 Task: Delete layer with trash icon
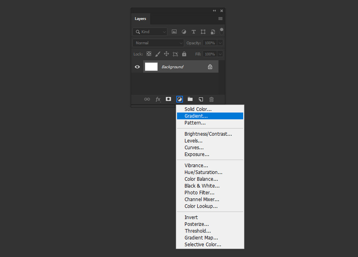click(x=211, y=99)
